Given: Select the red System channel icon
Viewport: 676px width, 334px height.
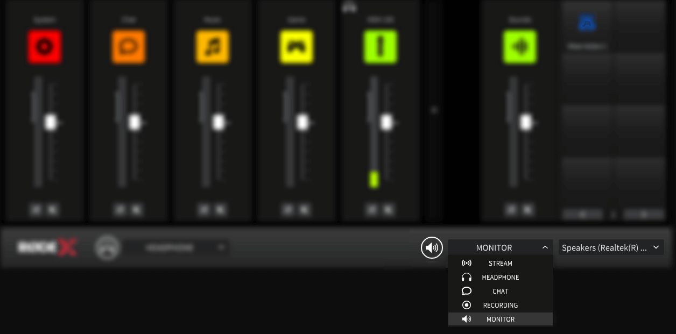Looking at the screenshot, I should pos(45,46).
